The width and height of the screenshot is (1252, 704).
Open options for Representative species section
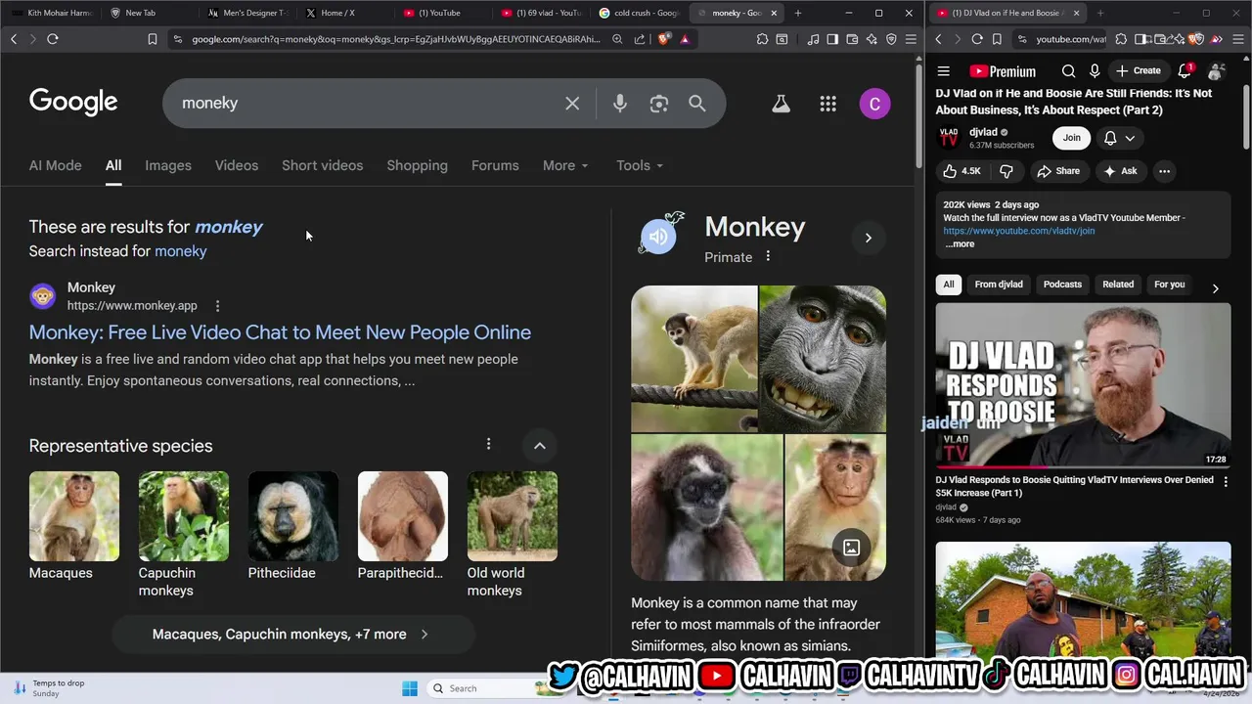click(488, 444)
